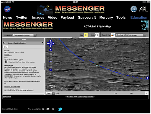Click the battery indicator in status bar
This screenshot has width=151, height=114.
149,2
